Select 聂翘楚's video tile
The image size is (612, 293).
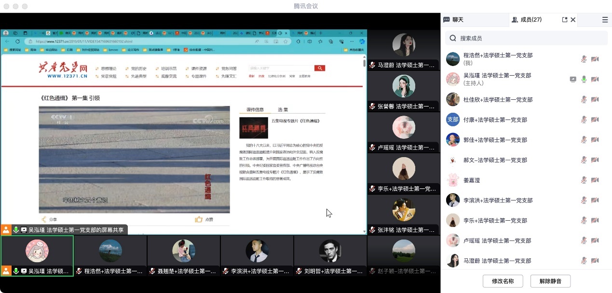pos(184,256)
